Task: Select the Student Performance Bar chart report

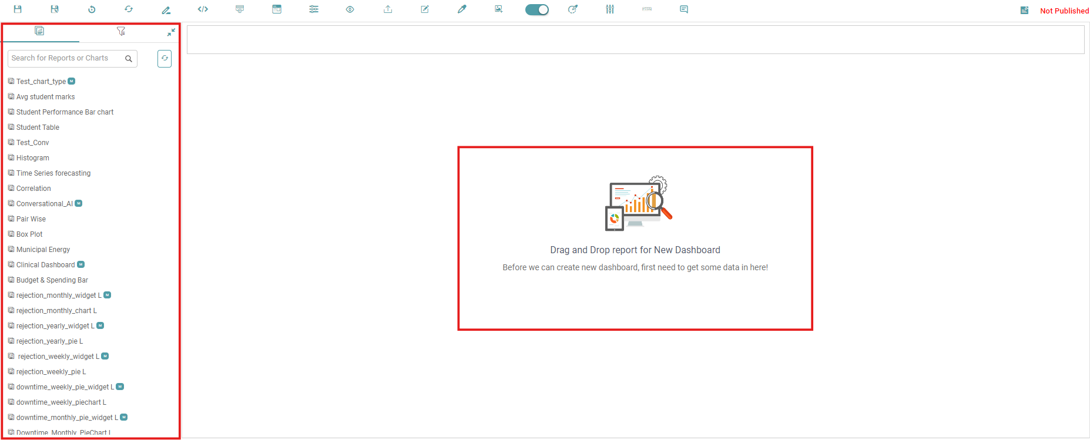Action: [65, 112]
